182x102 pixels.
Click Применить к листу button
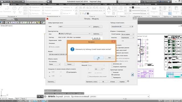(x=92, y=82)
